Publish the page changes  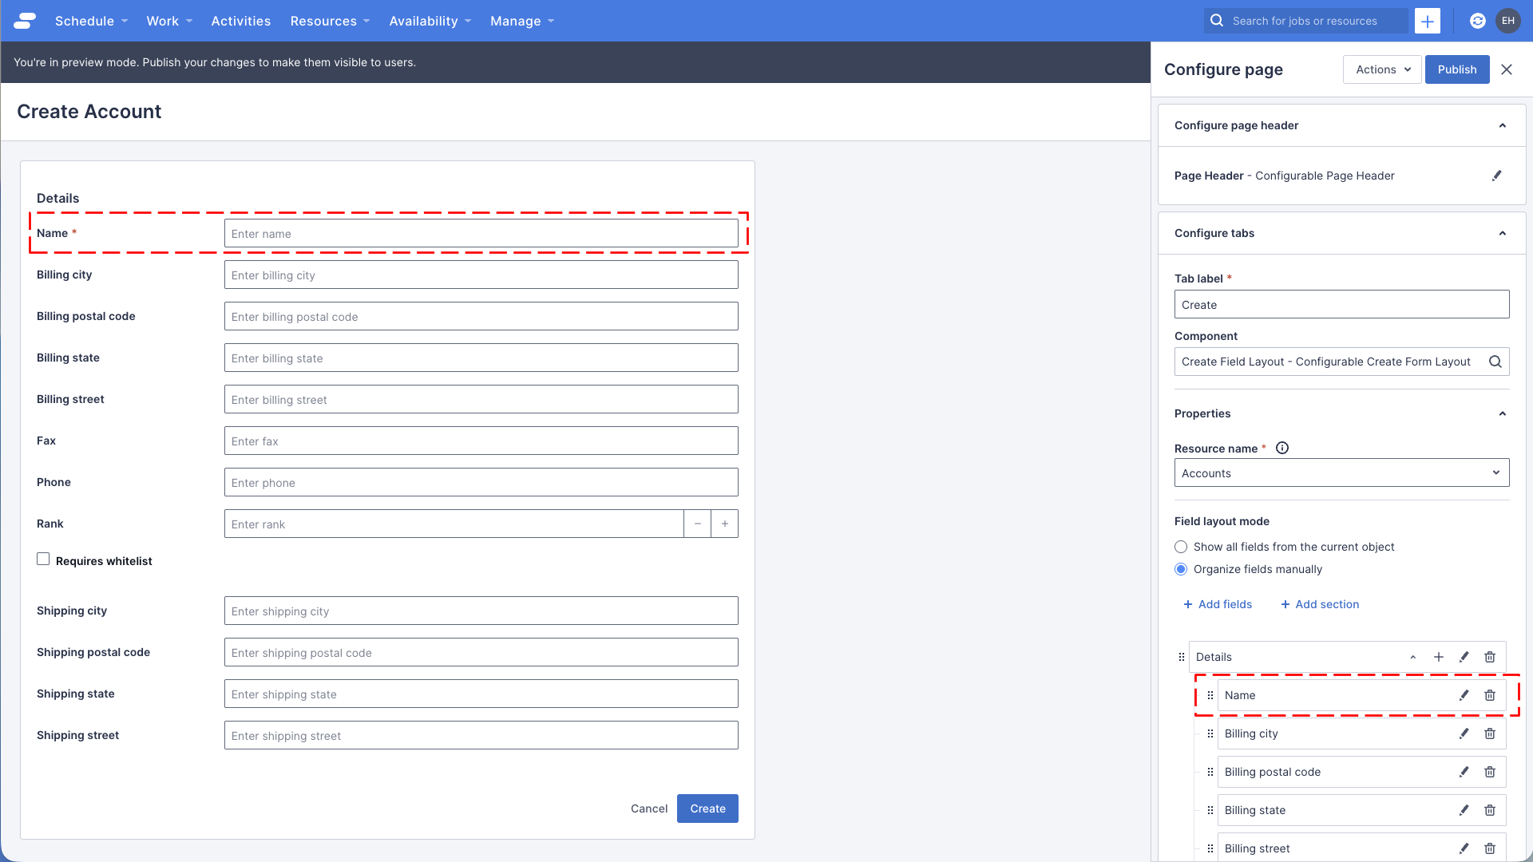point(1456,69)
